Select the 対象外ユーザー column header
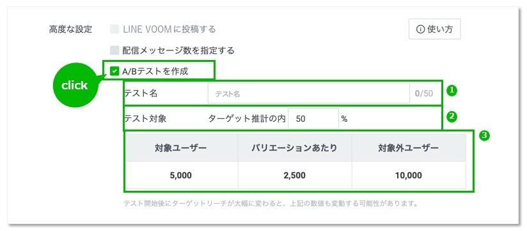The image size is (527, 231). coord(409,148)
